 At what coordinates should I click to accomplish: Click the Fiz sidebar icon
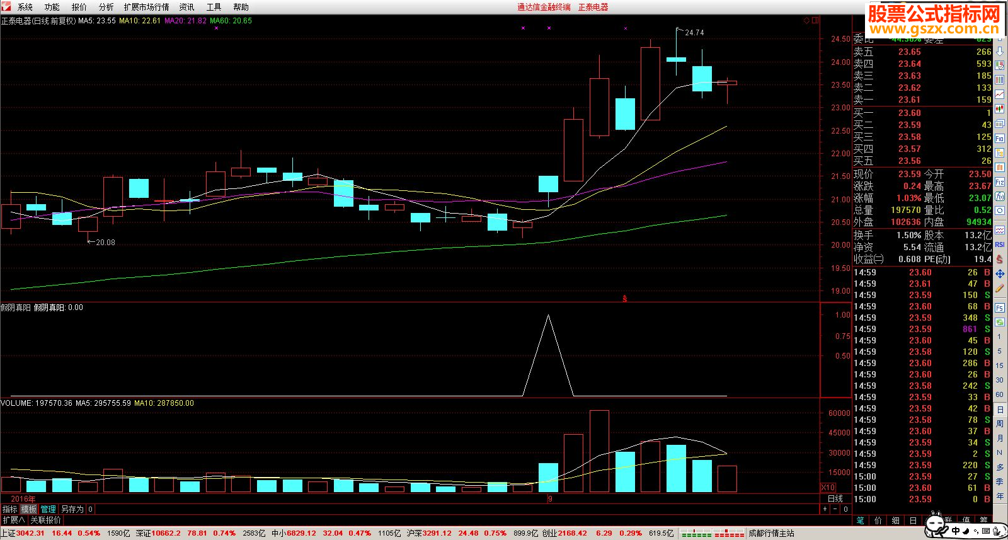1000,181
